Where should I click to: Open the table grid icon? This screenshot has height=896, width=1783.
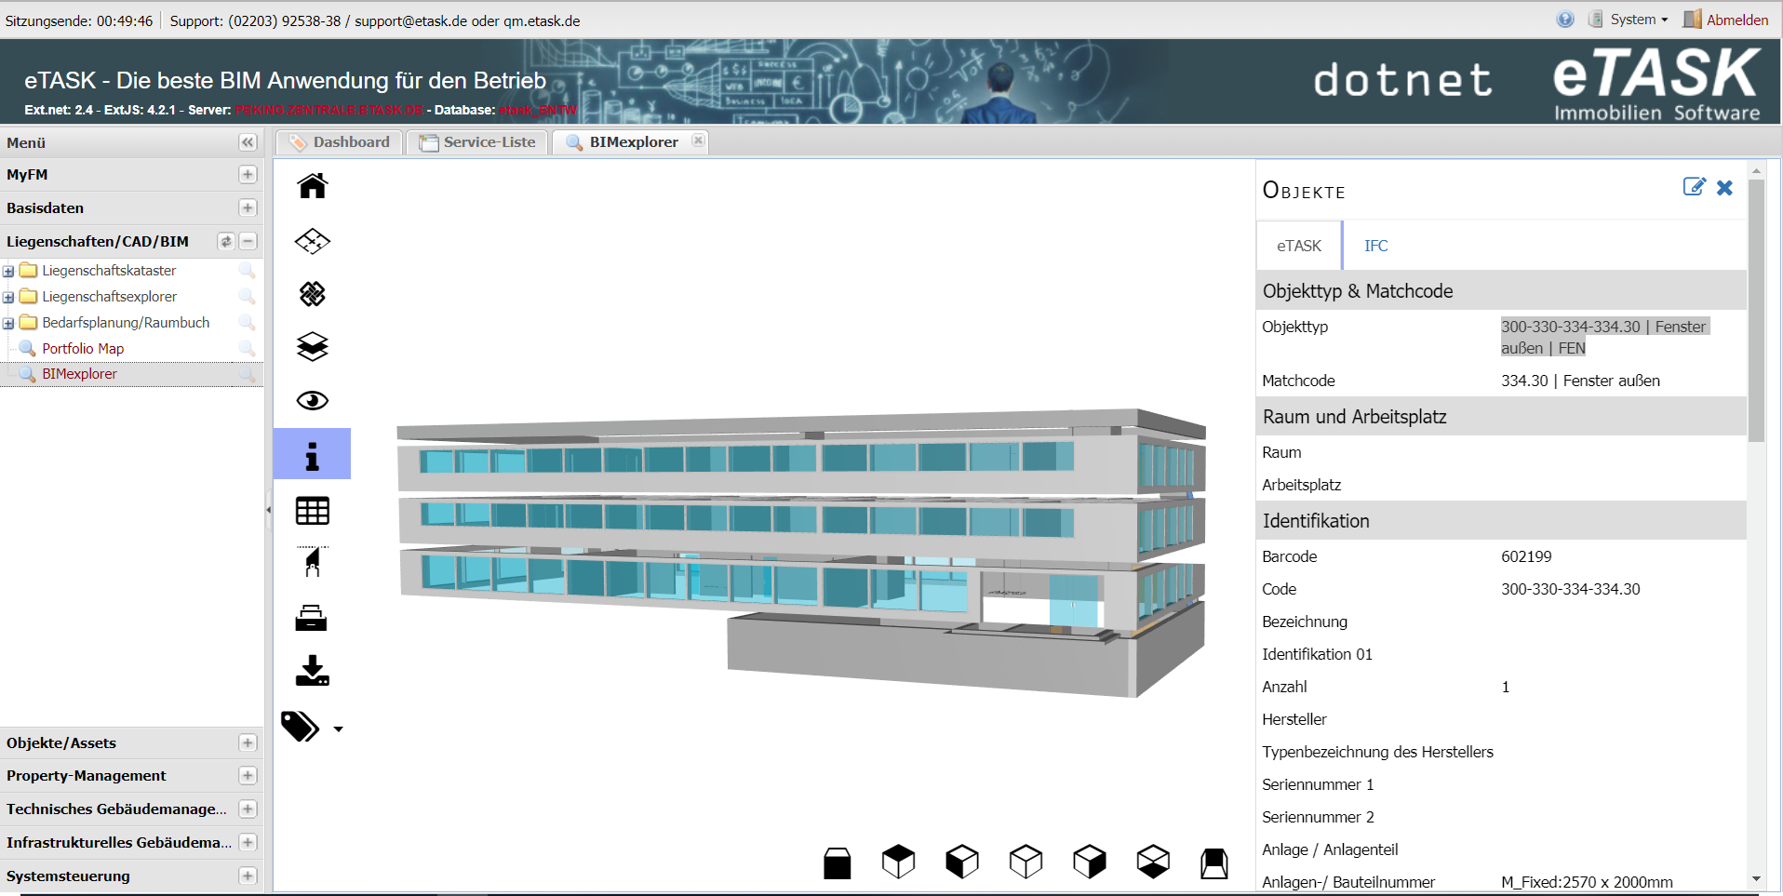point(313,511)
